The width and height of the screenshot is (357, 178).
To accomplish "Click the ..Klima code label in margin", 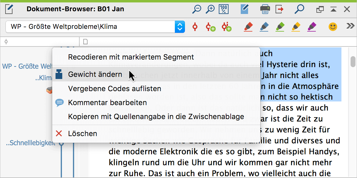I will (x=44, y=78).
